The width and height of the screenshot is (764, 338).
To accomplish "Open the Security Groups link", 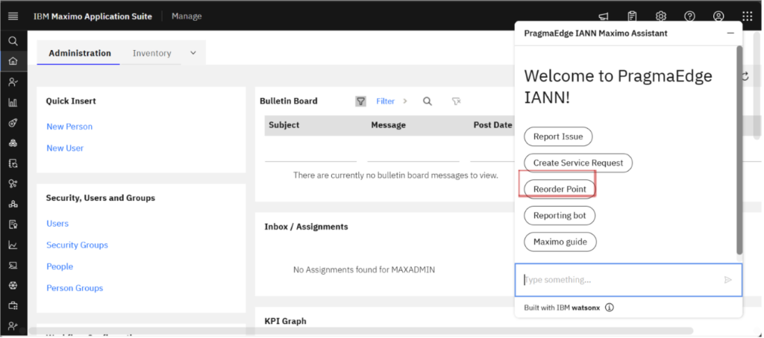I will point(77,245).
